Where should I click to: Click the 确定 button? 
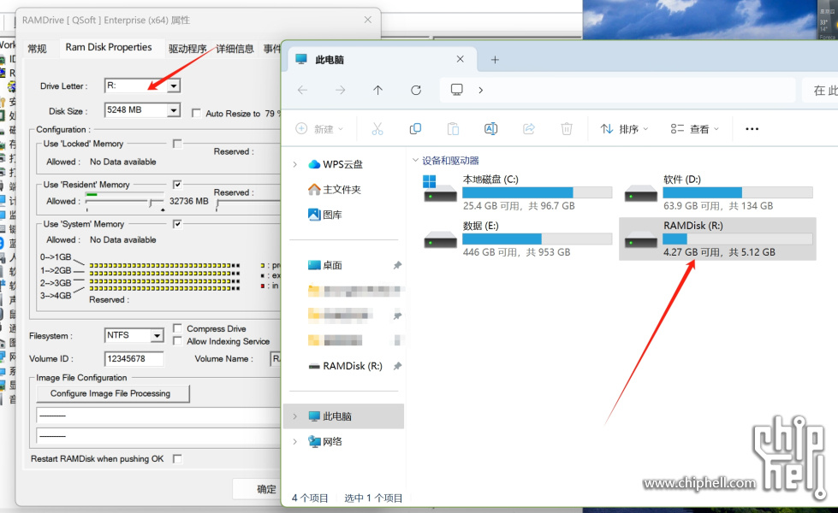coord(257,489)
